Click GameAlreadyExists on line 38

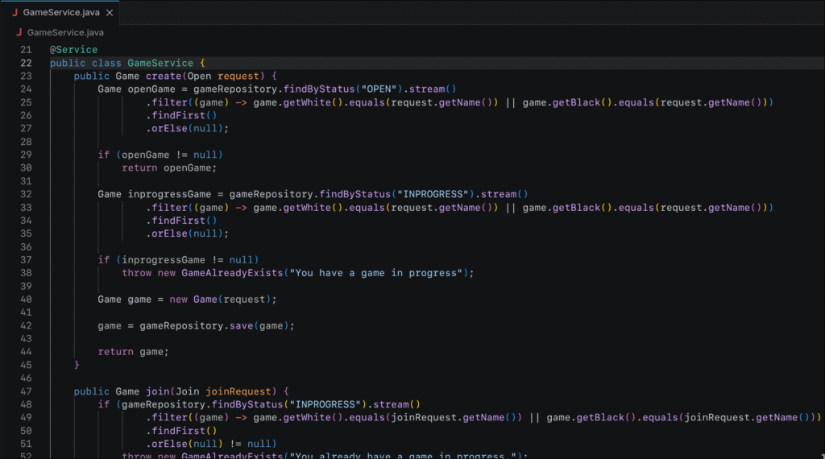coord(232,274)
